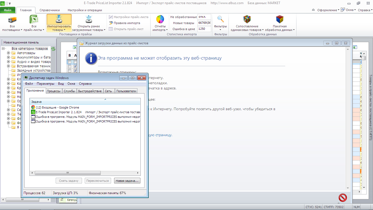Image resolution: width=373 pixels, height=210 pixels.
Task: Open the Пользователи tab in Task Manager
Action: [x=126, y=91]
